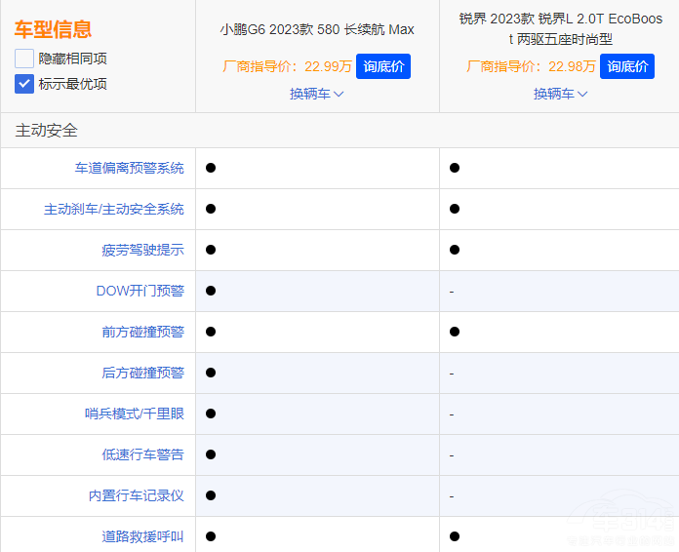Uncheck the 标示最优项 checkbox
Screen dimensions: 679x552
(24, 84)
